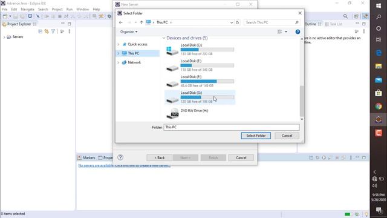Screen dimensions: 387x218
Task: Expand Network in navigation pane
Action: [x=119, y=62]
